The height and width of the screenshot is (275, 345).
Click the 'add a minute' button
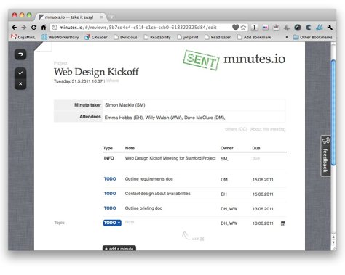coord(119,248)
